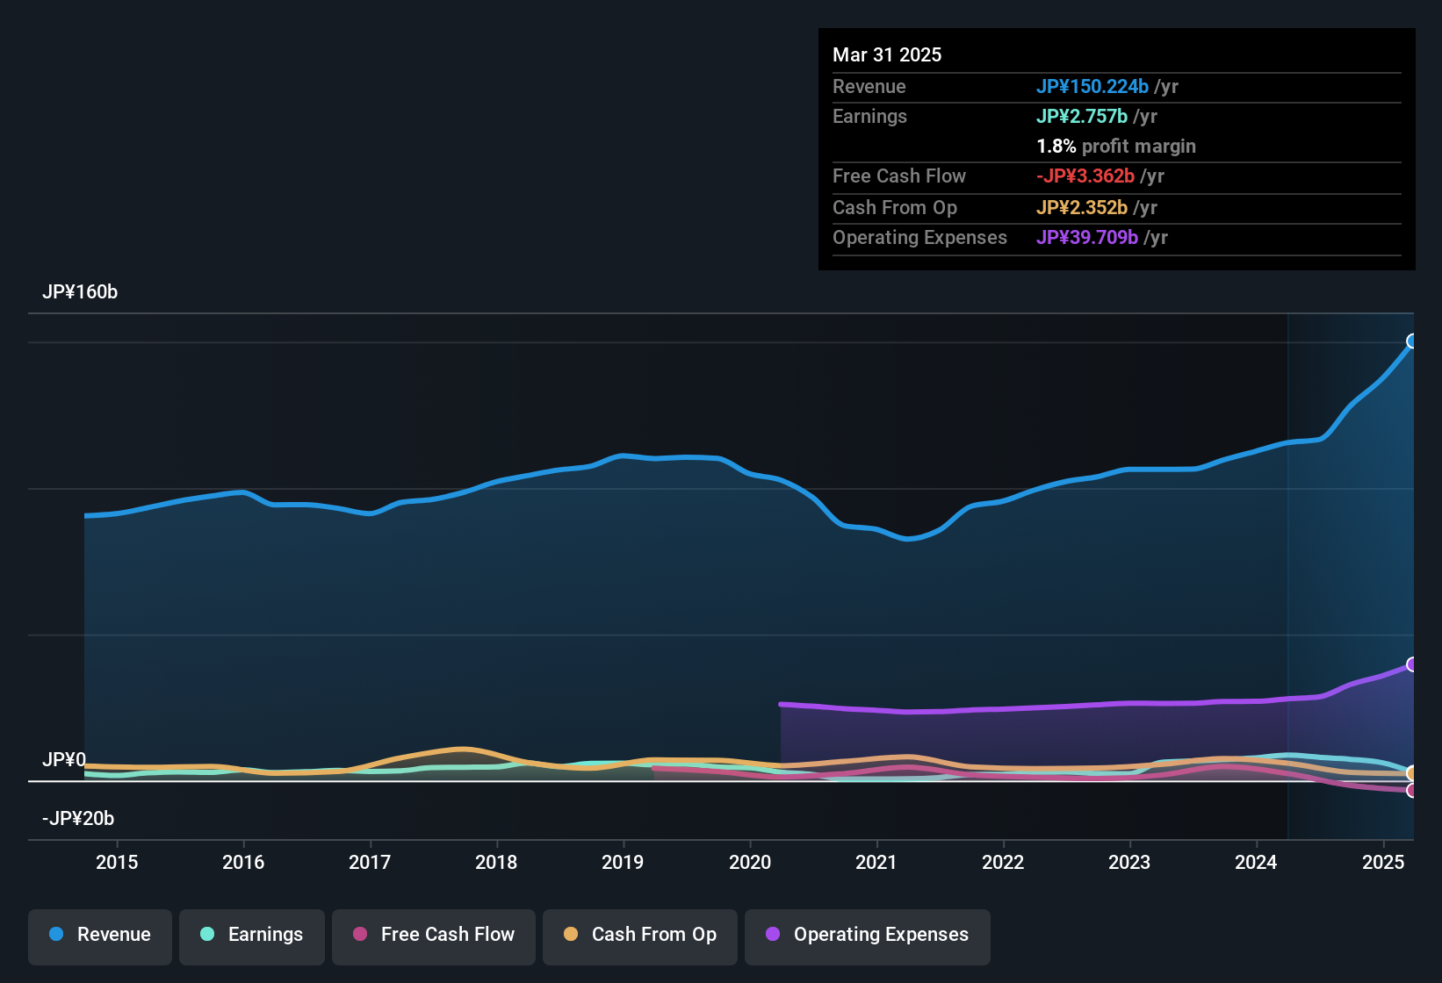Viewport: 1442px width, 983px height.
Task: Click the Free Cash Flow endpoint marker
Action: [x=1412, y=791]
